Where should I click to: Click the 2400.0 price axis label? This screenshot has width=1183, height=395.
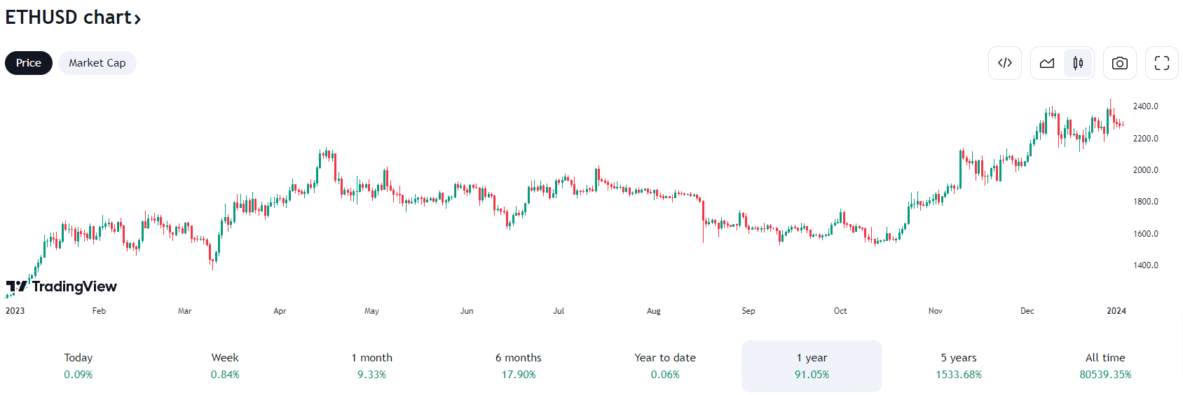(x=1145, y=106)
